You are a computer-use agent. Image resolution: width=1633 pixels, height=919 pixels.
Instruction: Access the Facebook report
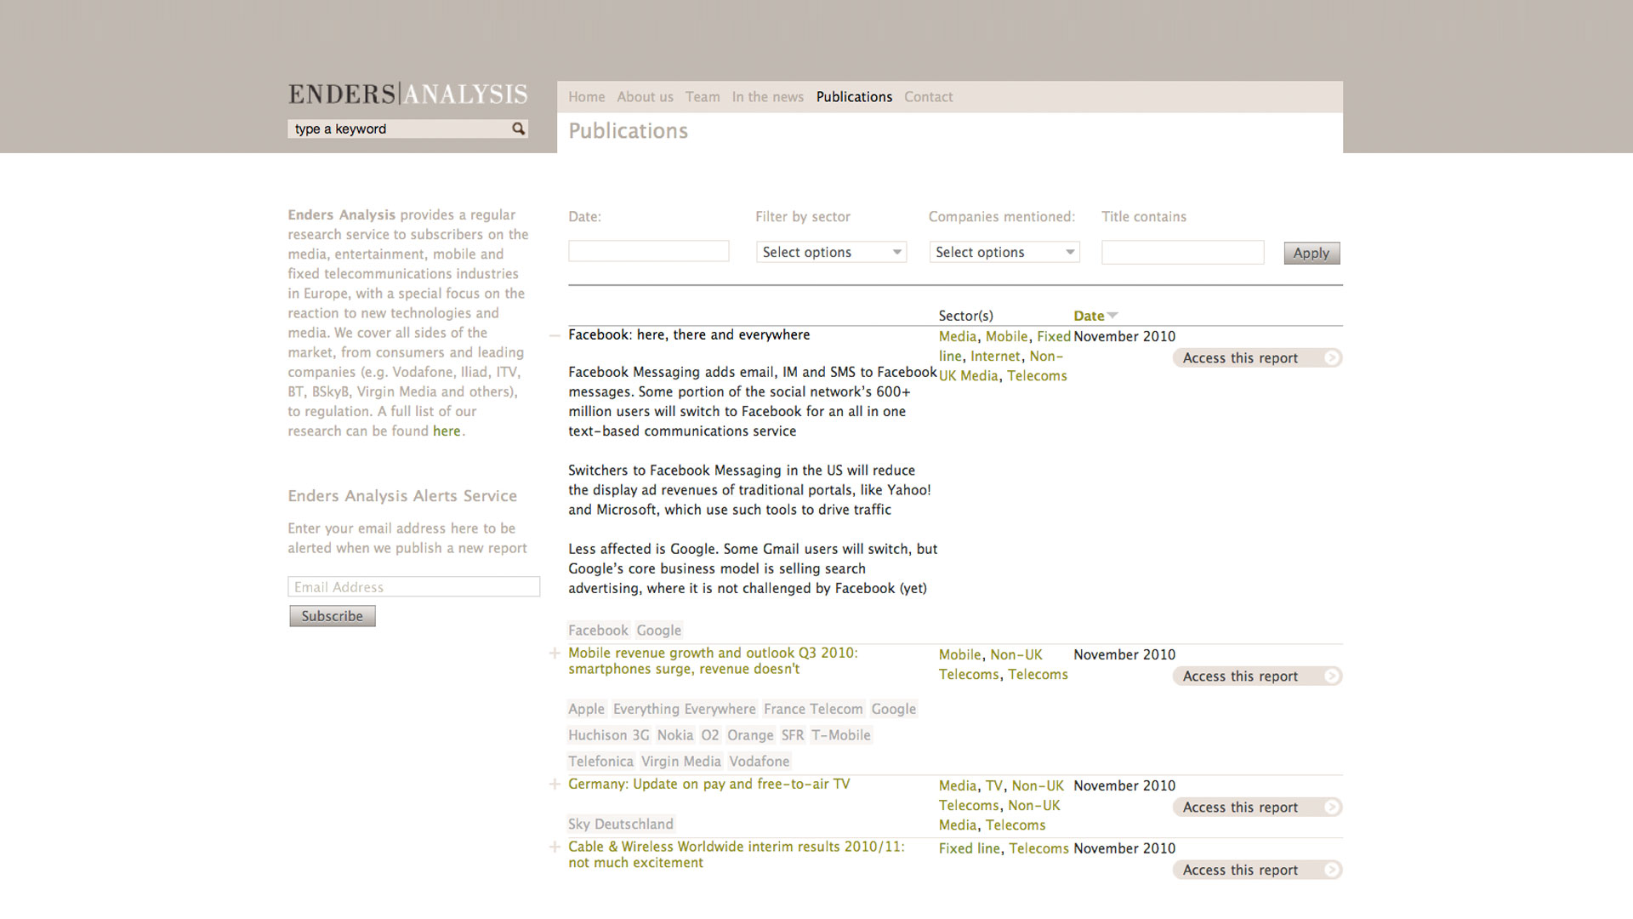click(1257, 358)
